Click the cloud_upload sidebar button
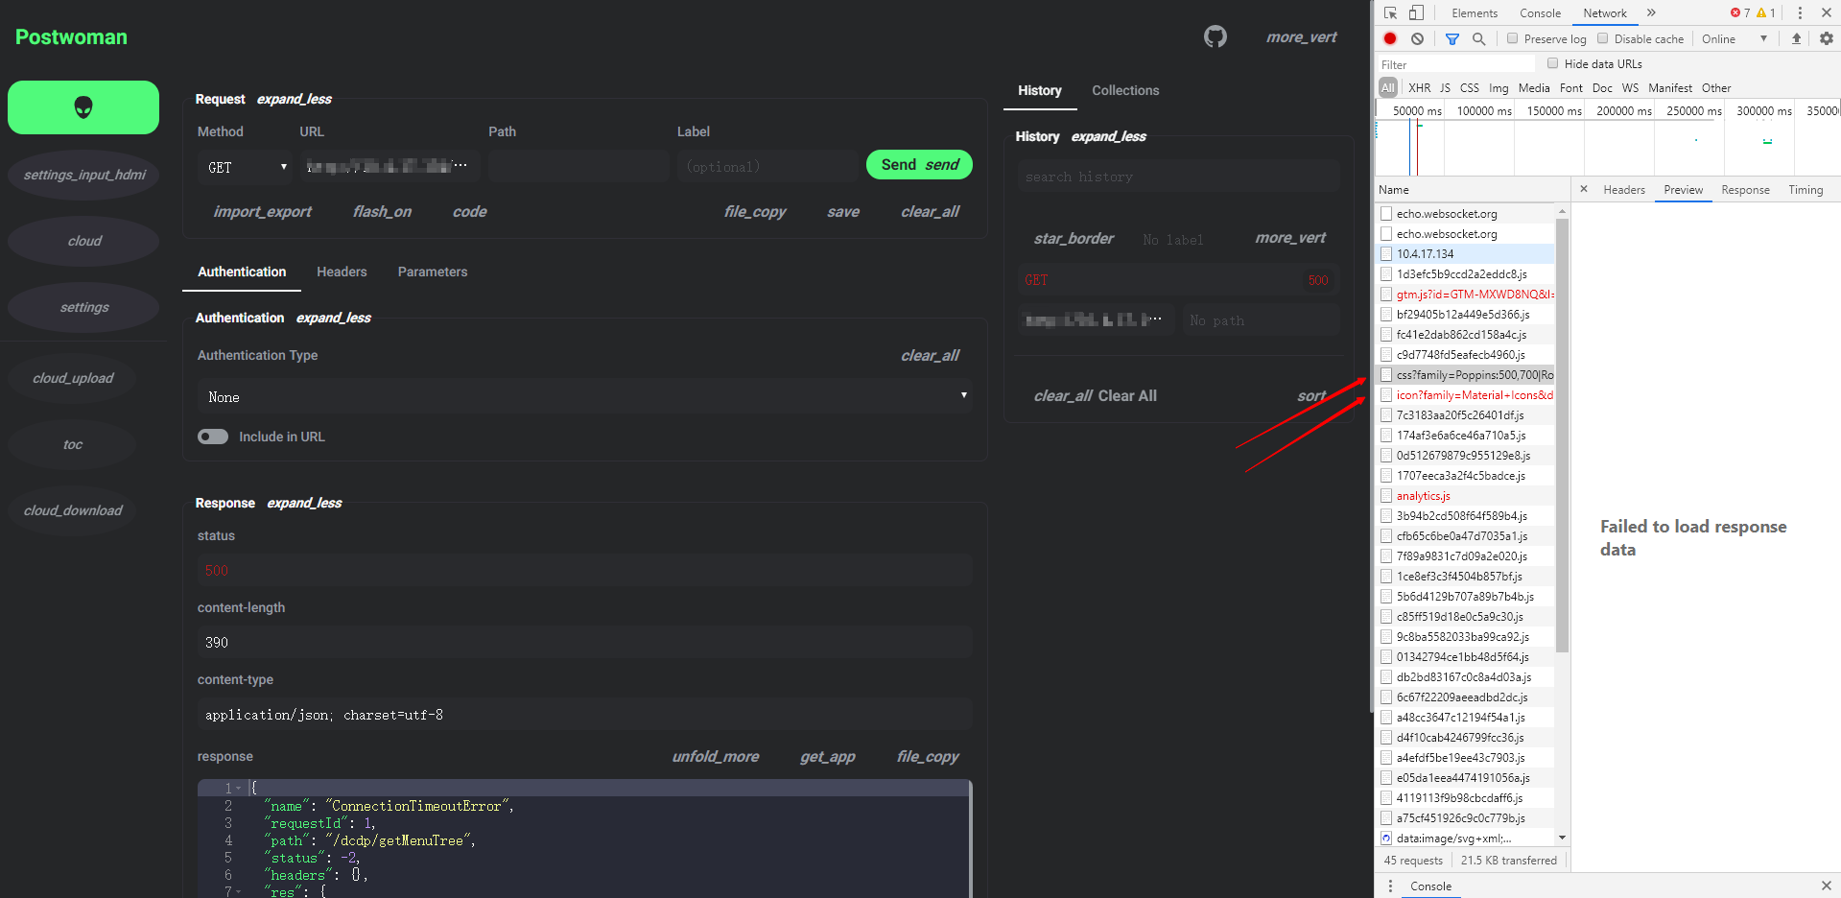The height and width of the screenshot is (898, 1841). (73, 378)
